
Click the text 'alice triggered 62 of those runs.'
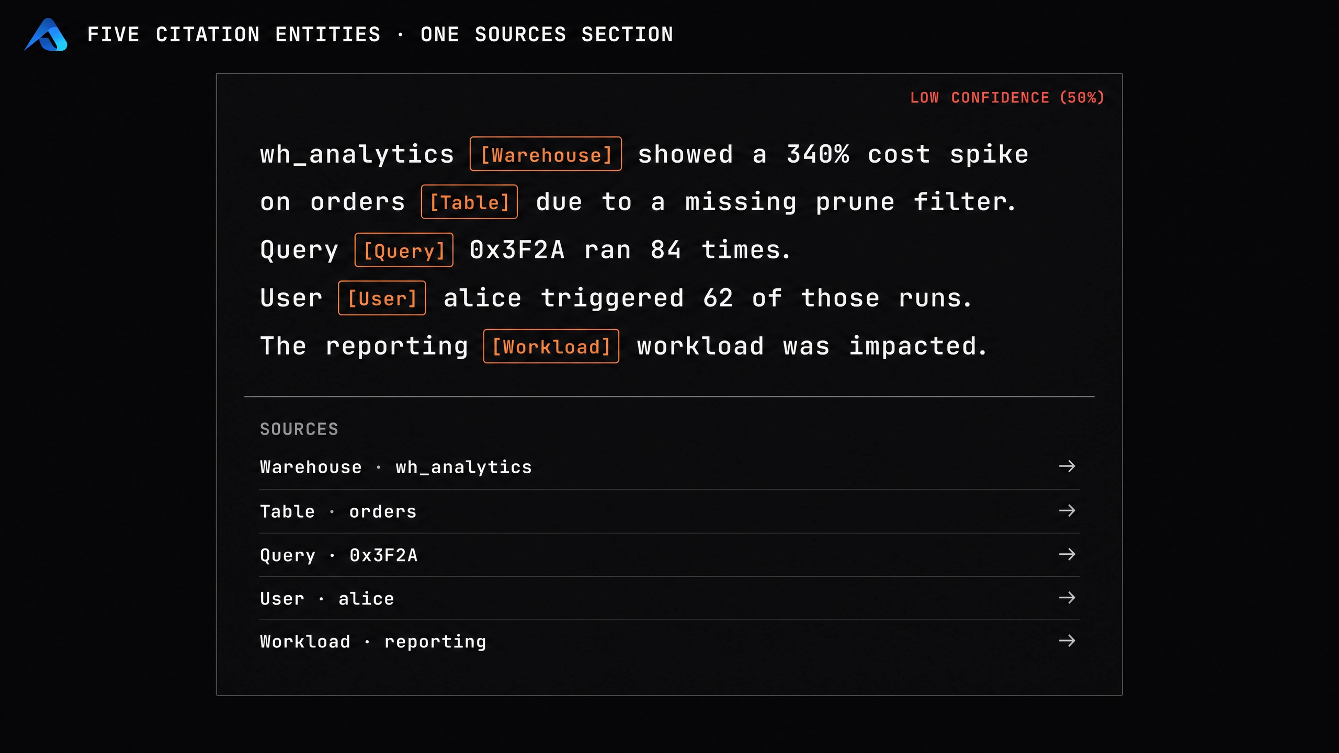tap(708, 299)
